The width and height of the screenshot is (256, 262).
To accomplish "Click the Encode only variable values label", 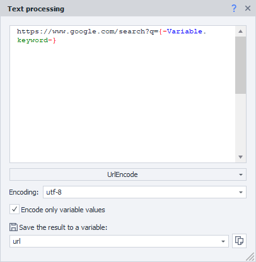I will coord(63,210).
